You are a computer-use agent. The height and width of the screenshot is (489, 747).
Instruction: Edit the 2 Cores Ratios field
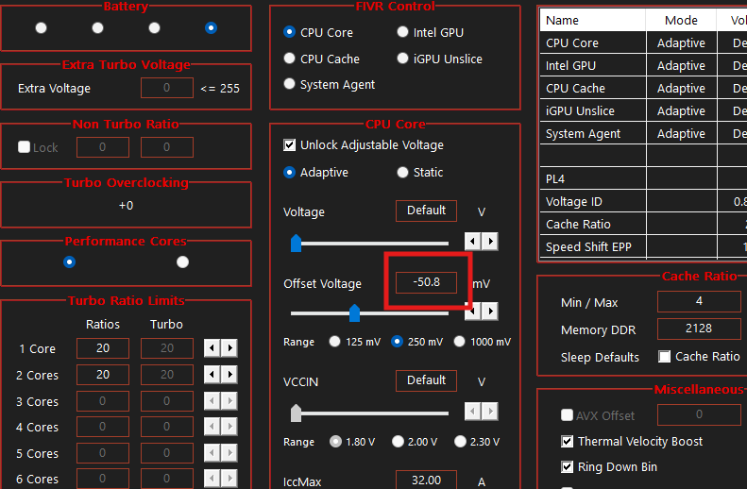103,375
